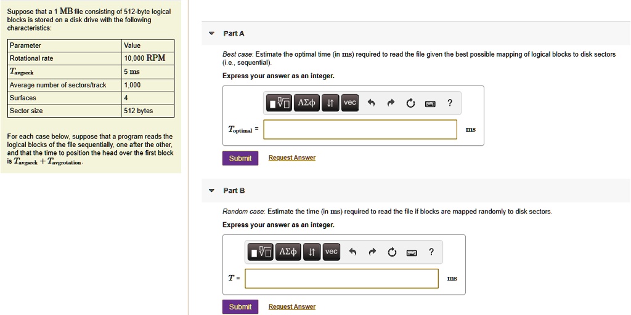Screen dimensions: 631x315
Task: Click the Request Answer link for Part A
Action: [x=291, y=158]
